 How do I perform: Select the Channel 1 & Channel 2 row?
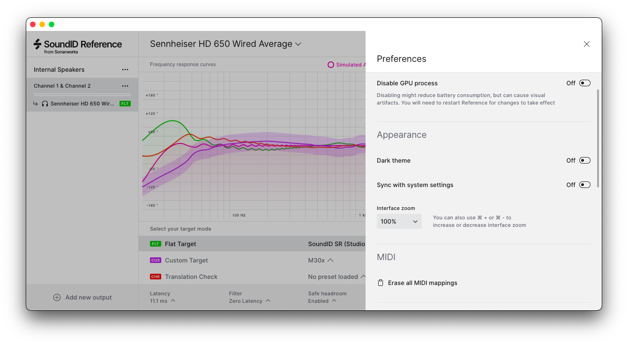82,86
